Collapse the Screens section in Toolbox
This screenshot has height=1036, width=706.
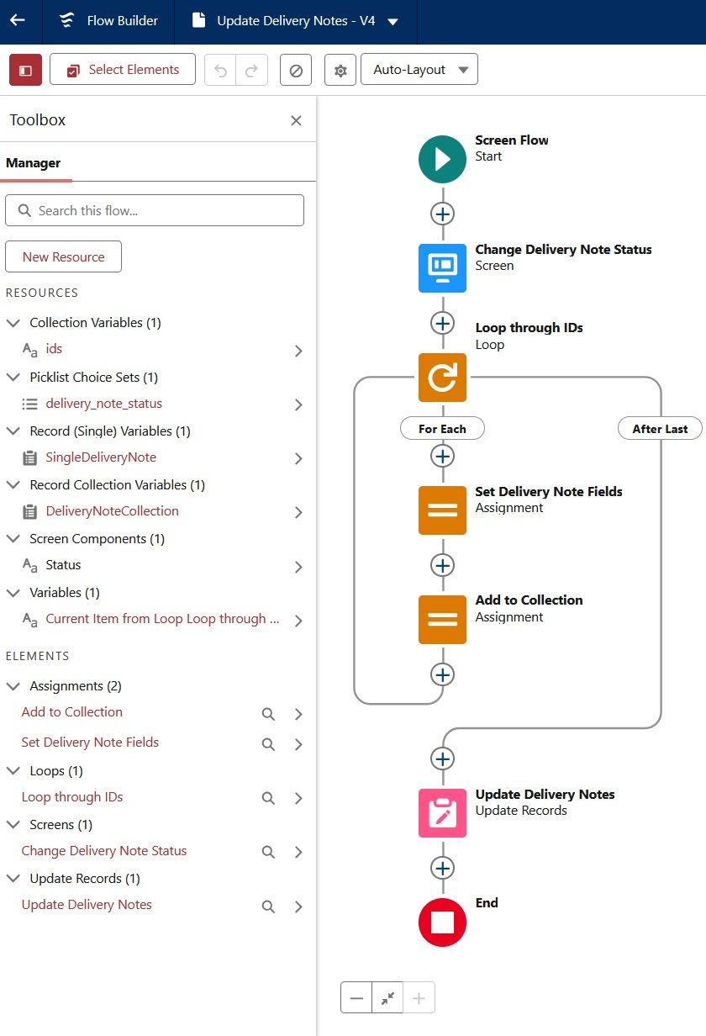(13, 824)
